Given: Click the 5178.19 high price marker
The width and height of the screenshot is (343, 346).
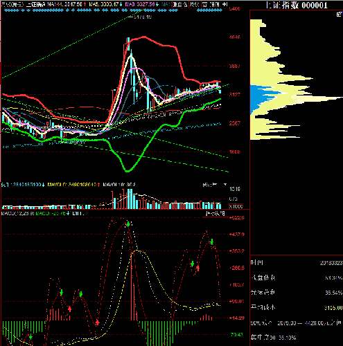Looking at the screenshot, I should [x=143, y=17].
